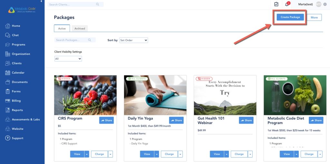Share the Daily Yin Yoga package
The height and width of the screenshot is (164, 330).
176,120
